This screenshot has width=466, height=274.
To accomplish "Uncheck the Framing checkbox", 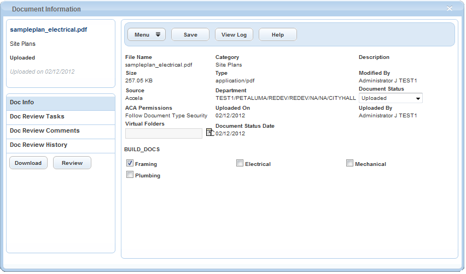I will coord(130,163).
